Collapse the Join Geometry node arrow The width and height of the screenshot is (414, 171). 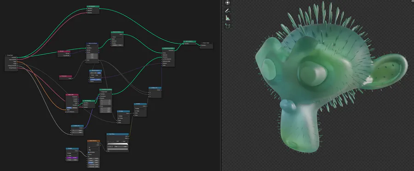tap(184, 41)
